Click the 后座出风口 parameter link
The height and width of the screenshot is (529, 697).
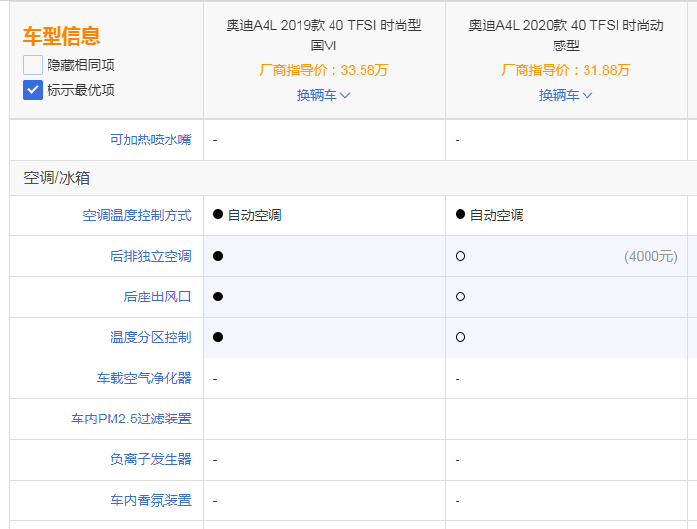[157, 296]
